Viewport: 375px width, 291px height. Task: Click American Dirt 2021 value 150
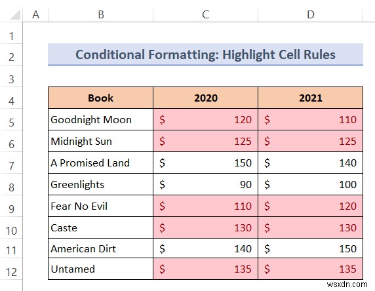pyautogui.click(x=311, y=248)
